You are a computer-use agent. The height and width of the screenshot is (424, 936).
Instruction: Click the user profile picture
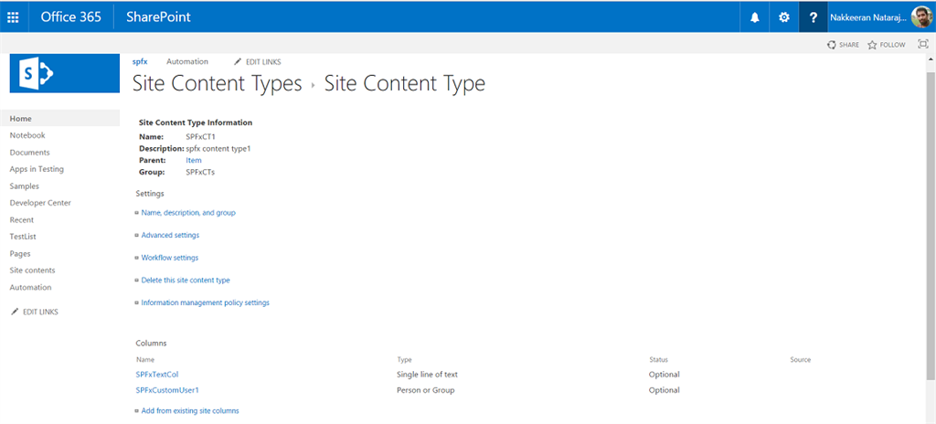click(x=921, y=16)
